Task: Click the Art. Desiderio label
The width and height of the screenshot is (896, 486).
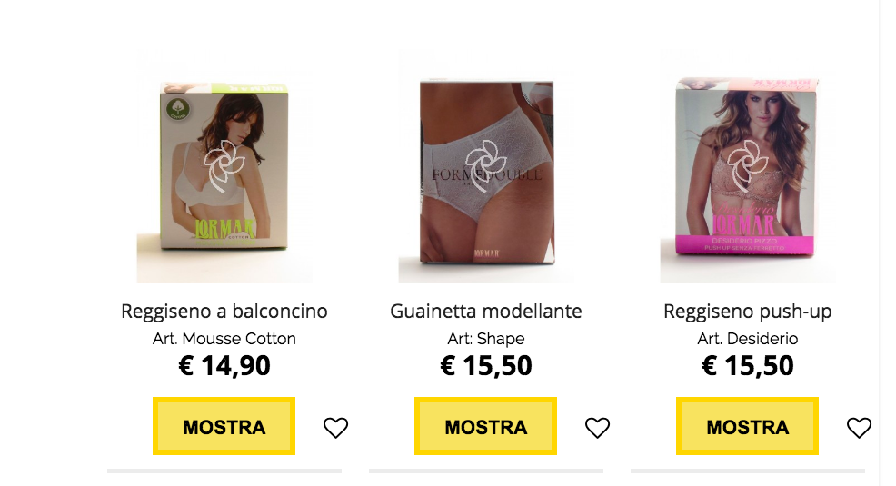Action: point(748,339)
